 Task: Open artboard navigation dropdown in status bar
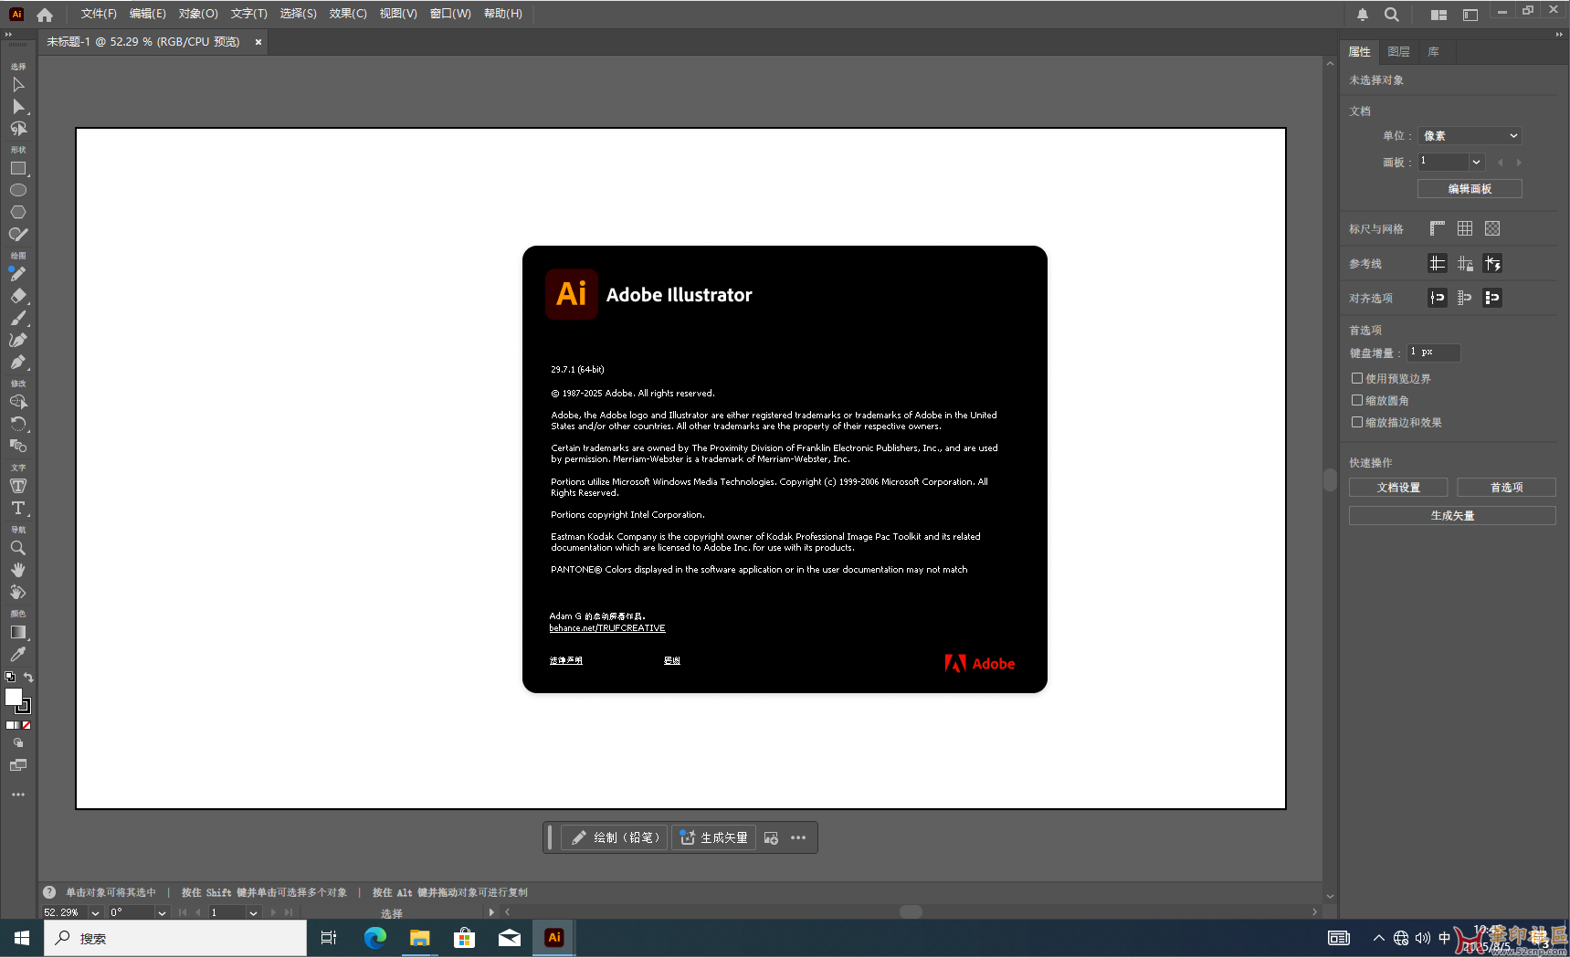[253, 912]
